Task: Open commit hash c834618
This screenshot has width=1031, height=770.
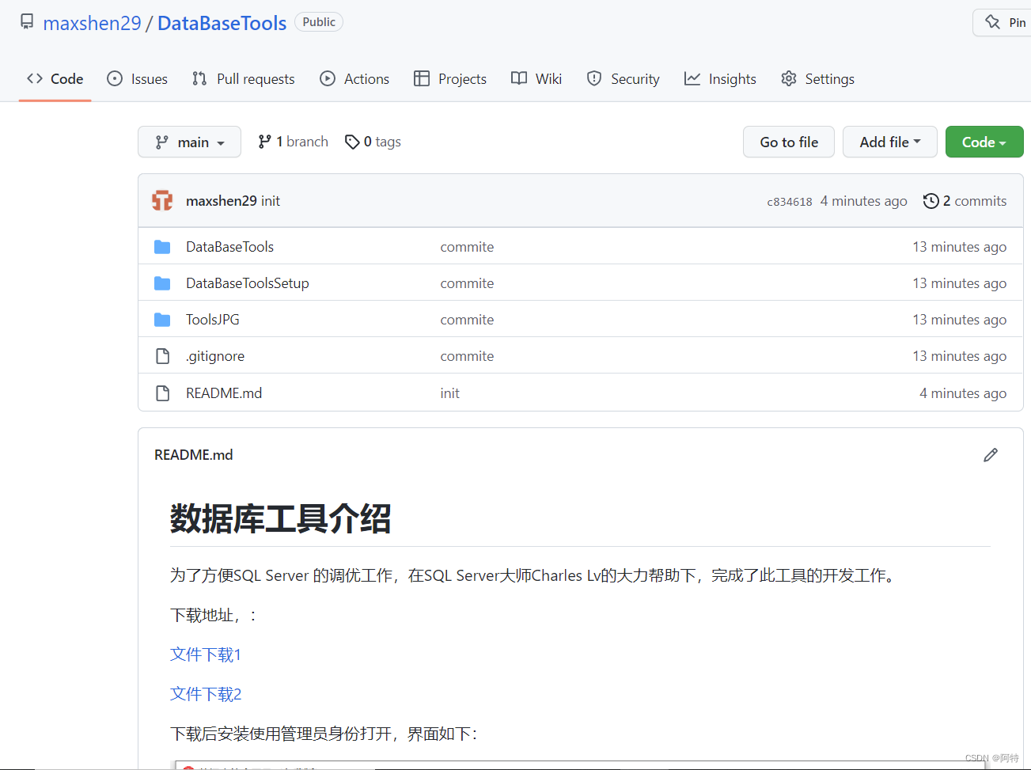Action: (790, 202)
